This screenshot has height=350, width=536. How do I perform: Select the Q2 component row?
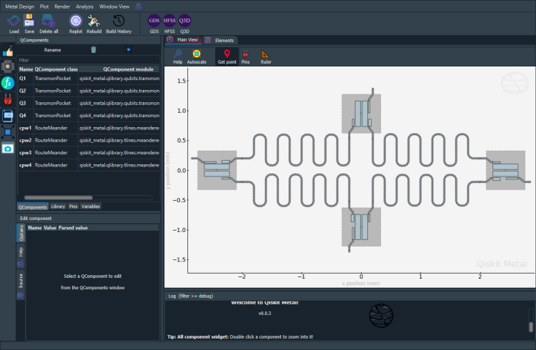[89, 91]
